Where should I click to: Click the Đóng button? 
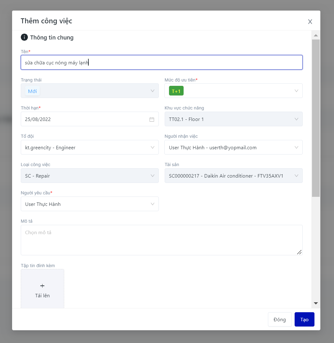point(280,319)
